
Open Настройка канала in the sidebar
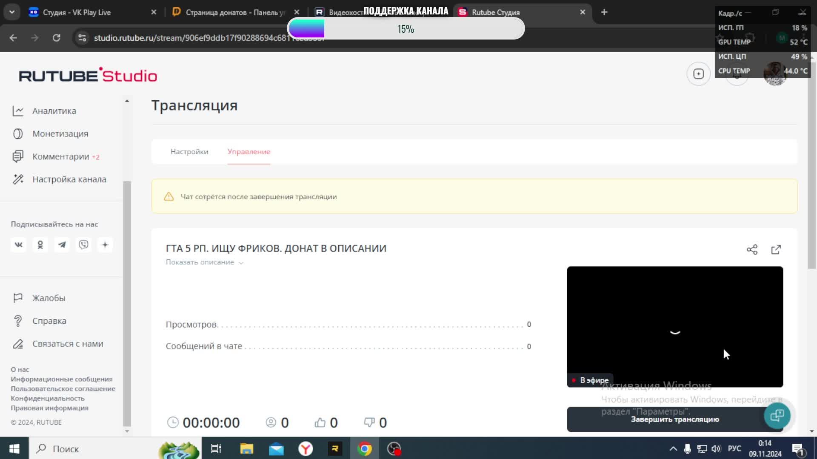point(59,179)
